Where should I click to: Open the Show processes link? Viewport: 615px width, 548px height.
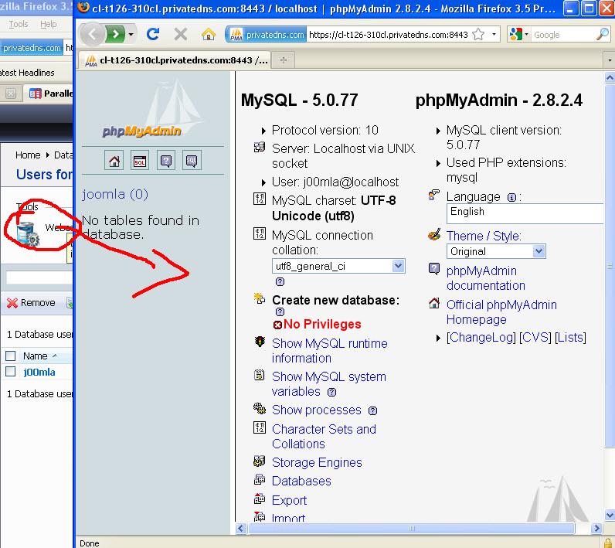tap(317, 410)
